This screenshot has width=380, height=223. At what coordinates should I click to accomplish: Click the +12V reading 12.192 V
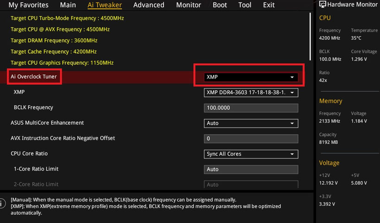pyautogui.click(x=329, y=183)
